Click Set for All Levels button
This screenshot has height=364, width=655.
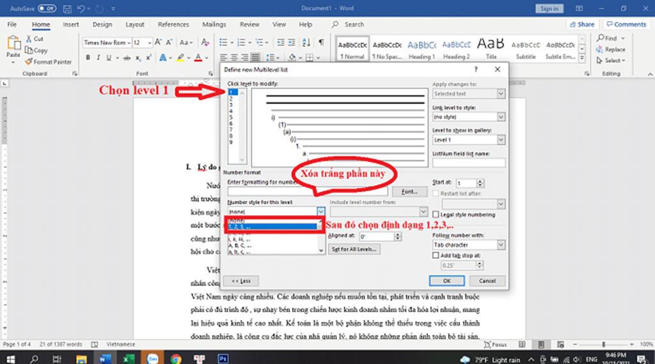tap(354, 249)
